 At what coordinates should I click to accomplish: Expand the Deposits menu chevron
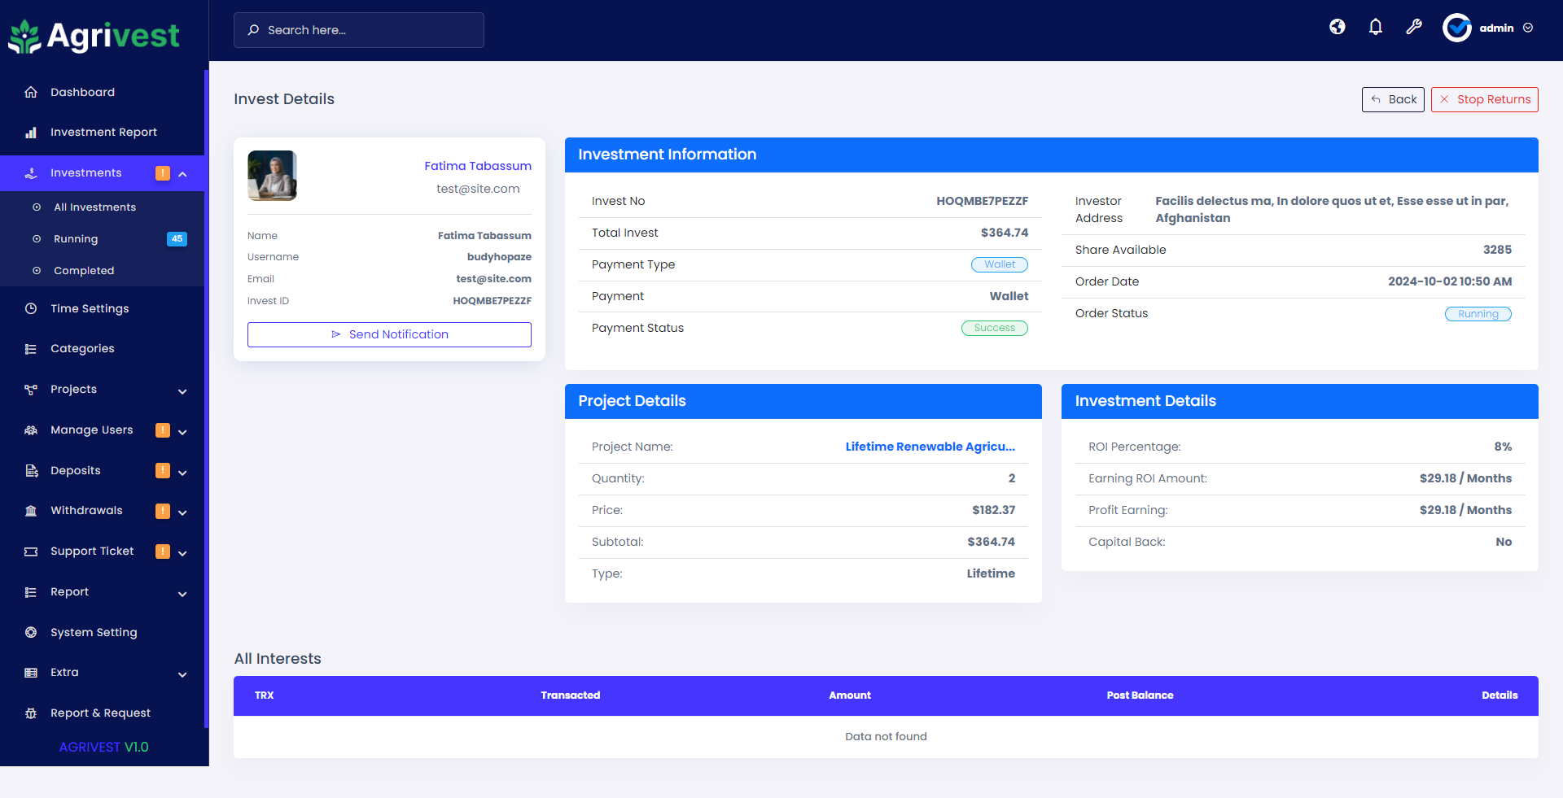[182, 473]
